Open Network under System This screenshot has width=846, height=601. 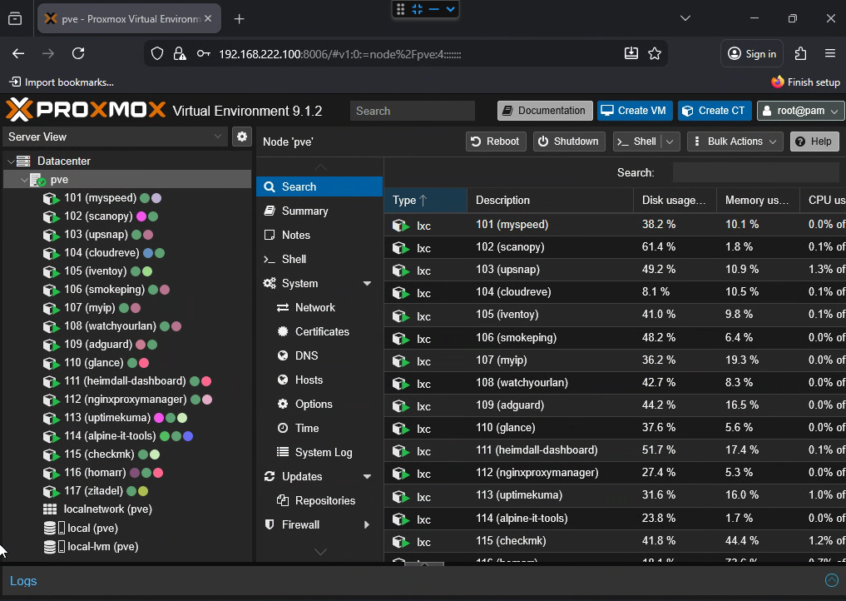(319, 308)
